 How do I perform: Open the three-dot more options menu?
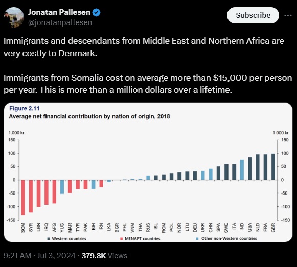(x=288, y=15)
